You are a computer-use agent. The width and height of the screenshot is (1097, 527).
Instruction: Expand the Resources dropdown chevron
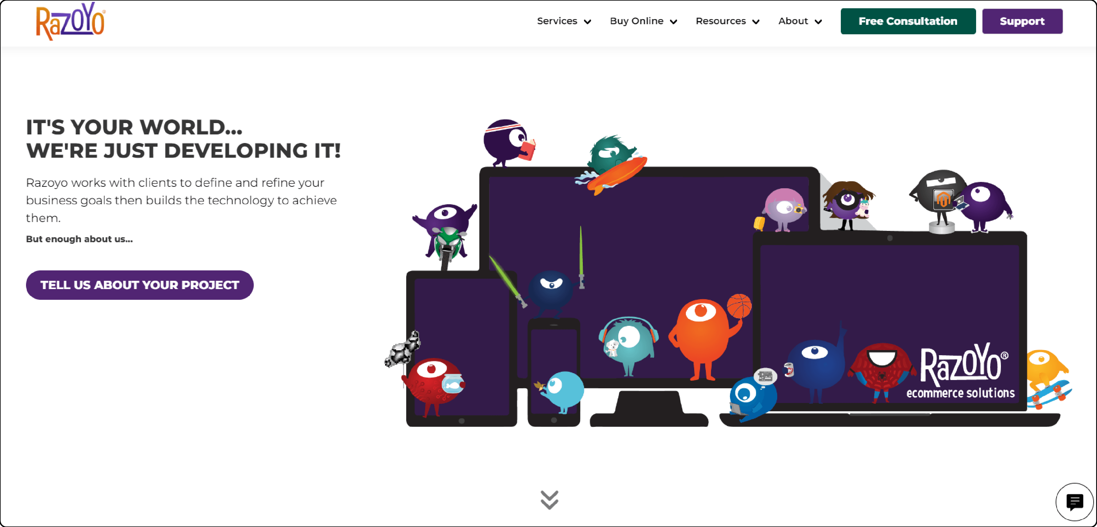point(756,22)
